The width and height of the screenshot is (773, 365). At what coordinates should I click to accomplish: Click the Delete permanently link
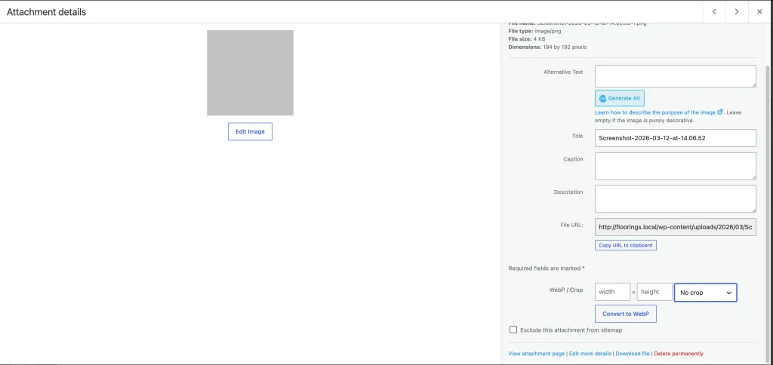pos(679,354)
